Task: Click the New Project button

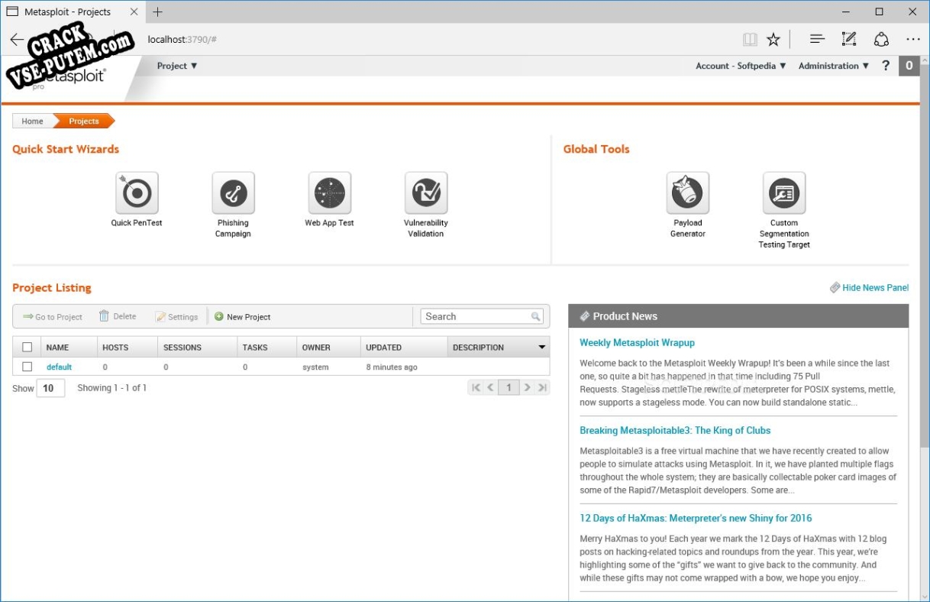Action: pyautogui.click(x=243, y=317)
